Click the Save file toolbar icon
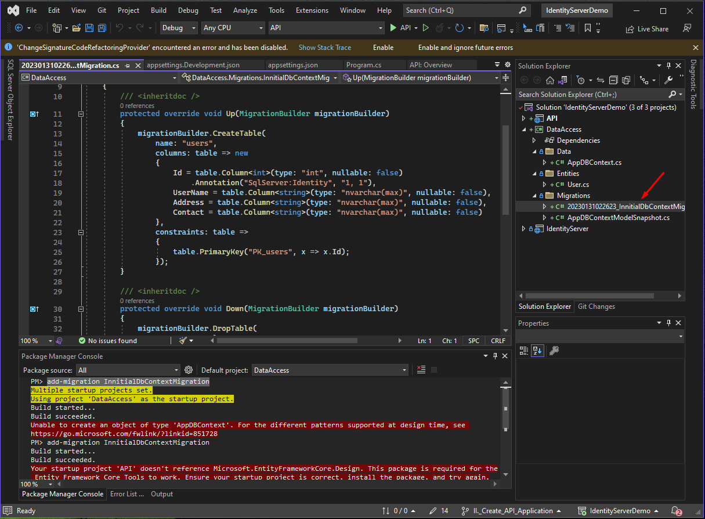705x519 pixels. (x=89, y=28)
